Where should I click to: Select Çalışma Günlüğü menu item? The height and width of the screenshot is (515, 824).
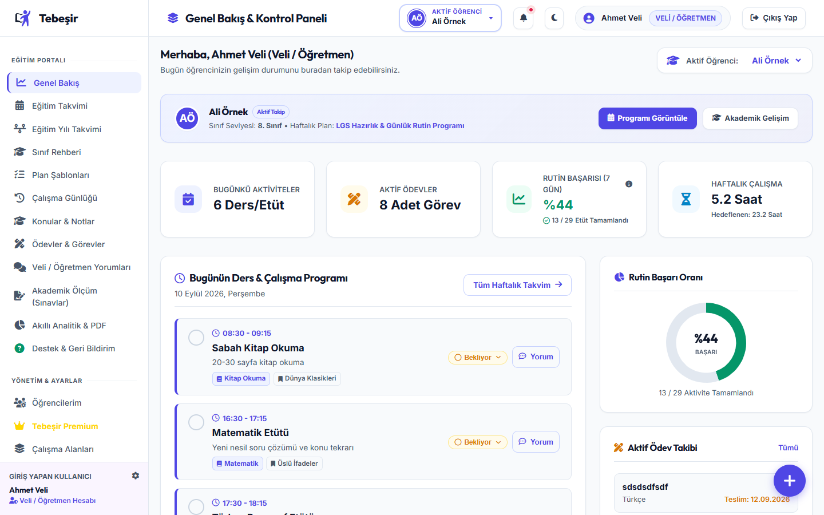pyautogui.click(x=74, y=198)
